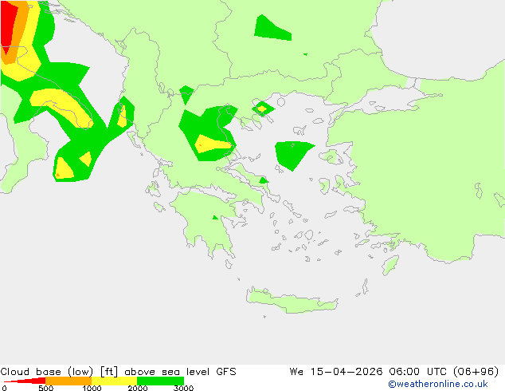Click the legend value 0
505x391 pixels.
4,388
